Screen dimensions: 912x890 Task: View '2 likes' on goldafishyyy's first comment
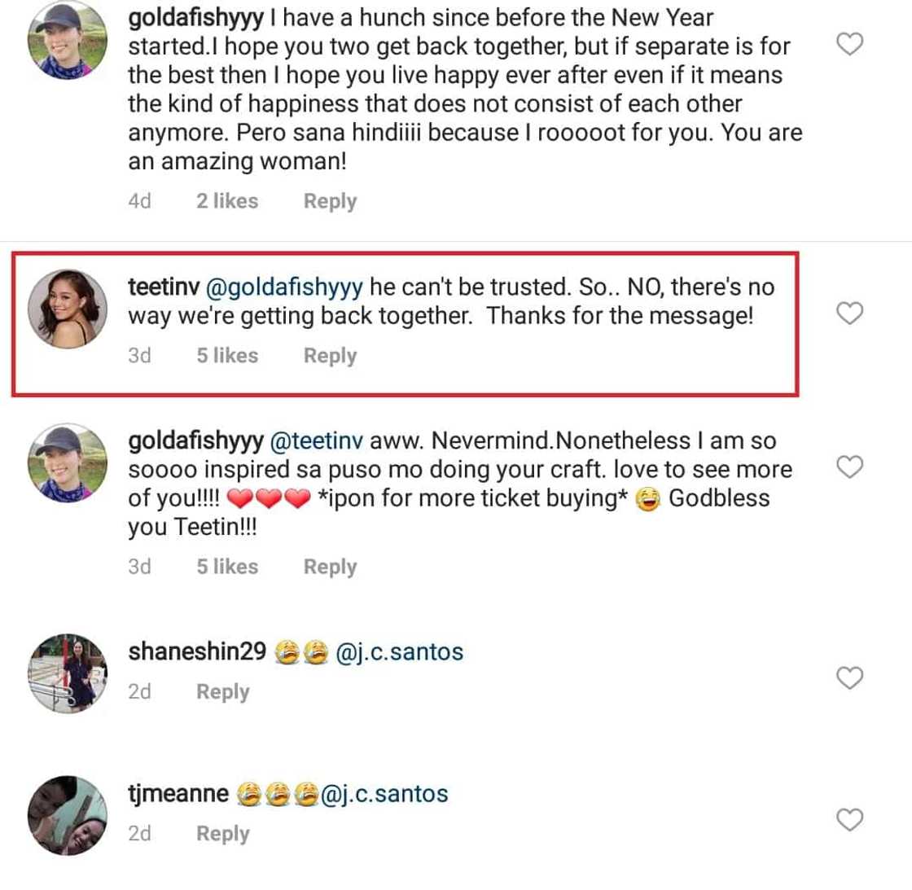[226, 201]
